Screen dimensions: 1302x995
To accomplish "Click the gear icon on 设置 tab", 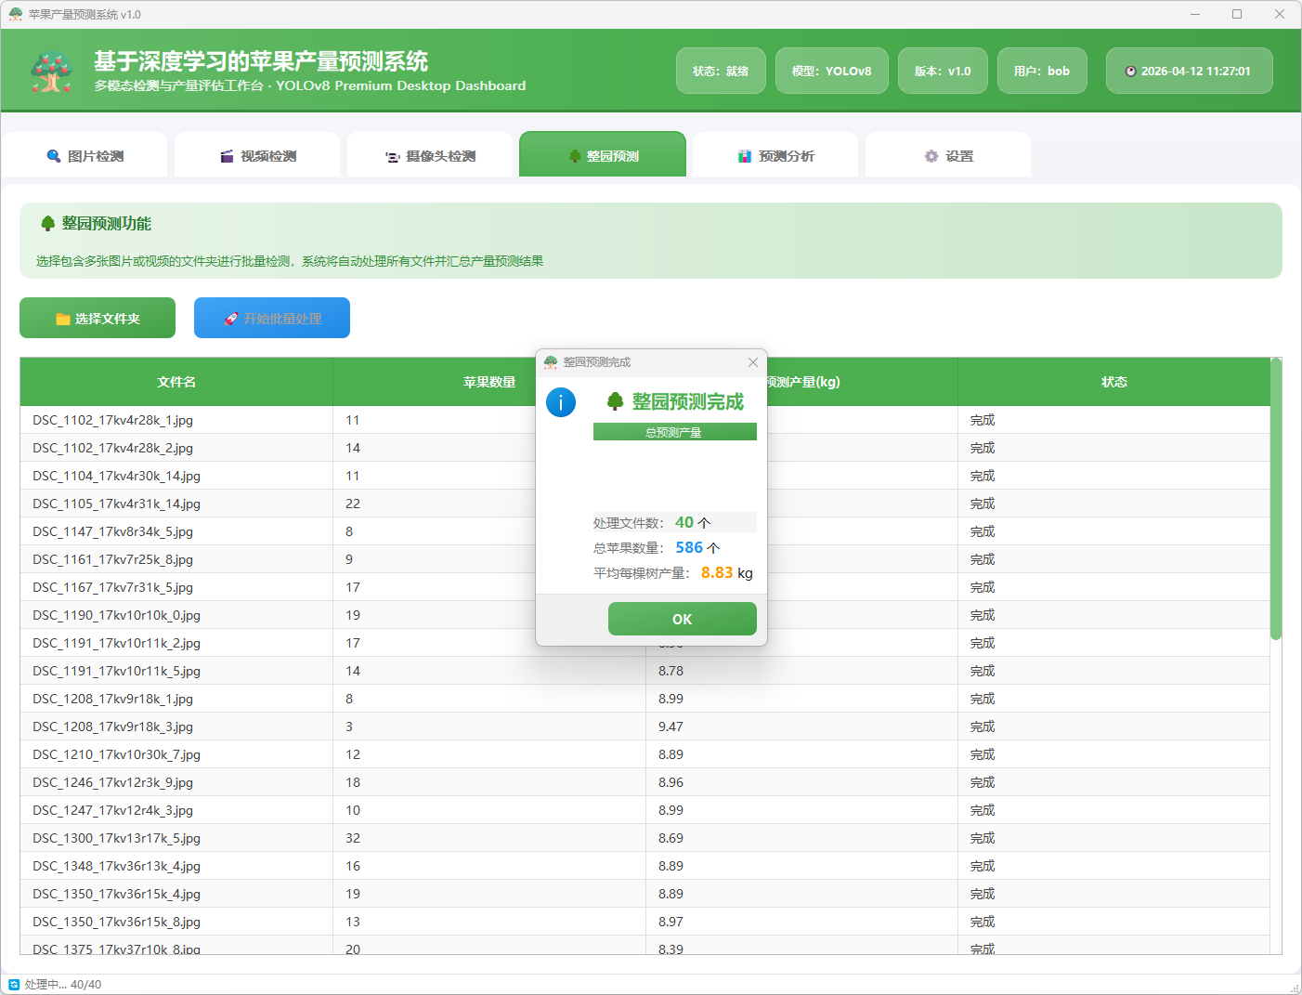I will point(931,156).
